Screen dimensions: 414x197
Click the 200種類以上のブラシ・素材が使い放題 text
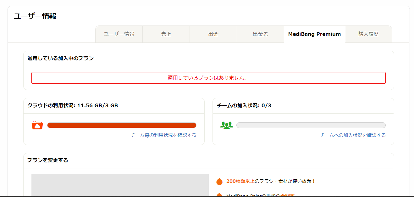tap(271, 181)
